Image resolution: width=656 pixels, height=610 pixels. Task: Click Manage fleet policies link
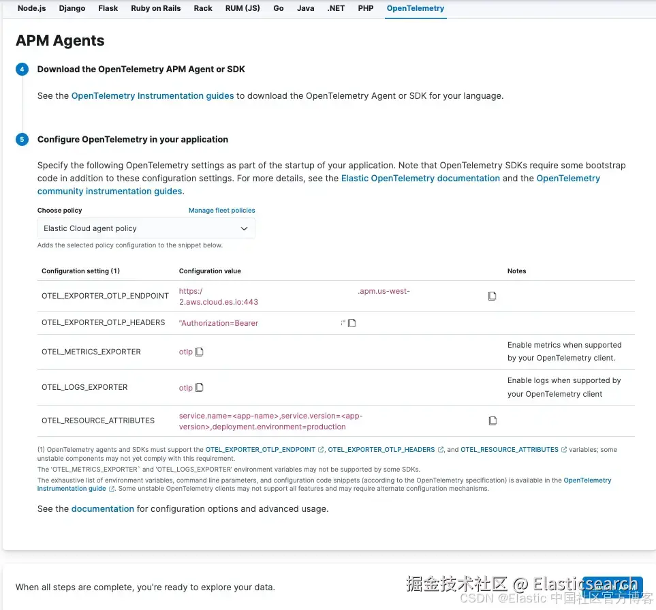coord(222,210)
